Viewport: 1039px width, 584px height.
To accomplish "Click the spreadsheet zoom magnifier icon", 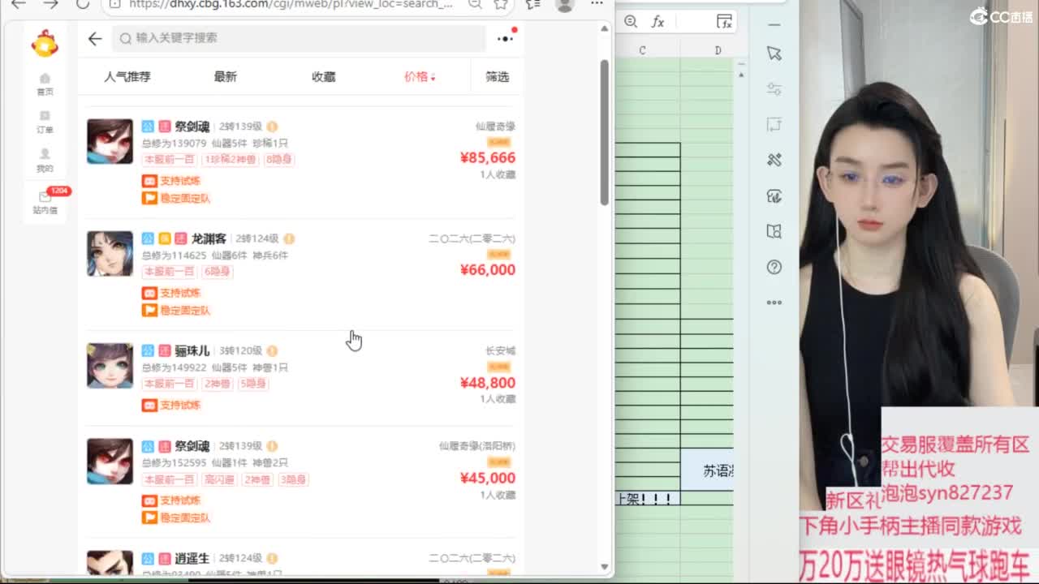I will (x=631, y=22).
